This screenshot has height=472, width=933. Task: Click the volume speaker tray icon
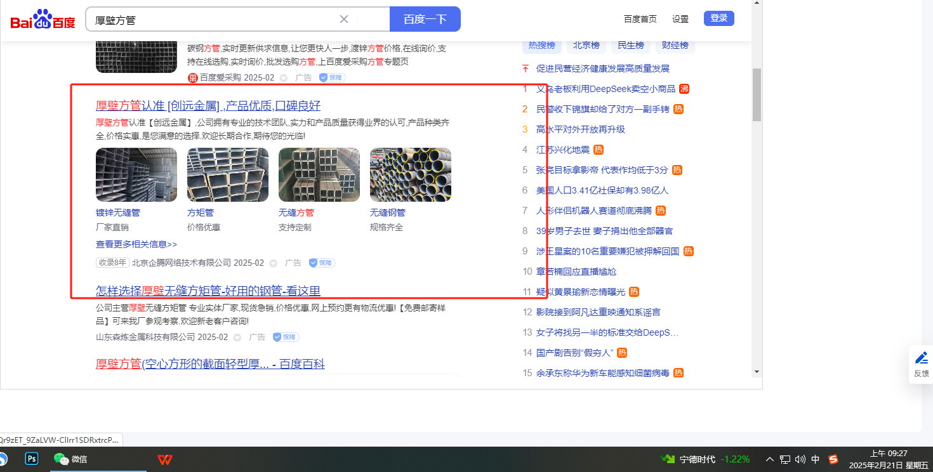[x=800, y=459]
